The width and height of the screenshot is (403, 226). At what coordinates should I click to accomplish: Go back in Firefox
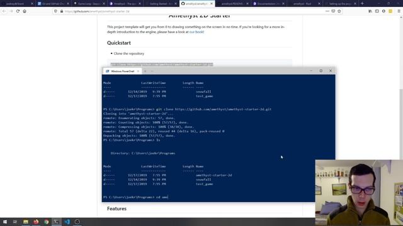[x=4, y=11]
